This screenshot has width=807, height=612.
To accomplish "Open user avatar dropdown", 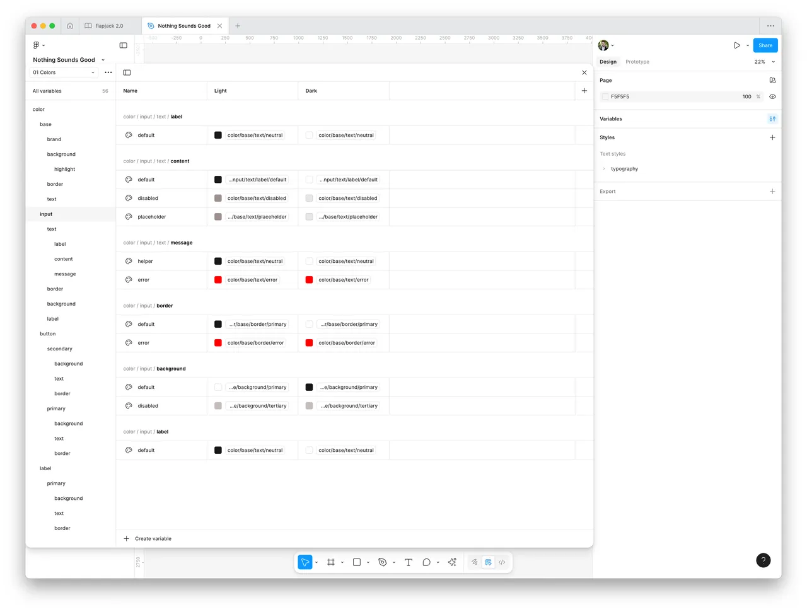I will pyautogui.click(x=606, y=45).
